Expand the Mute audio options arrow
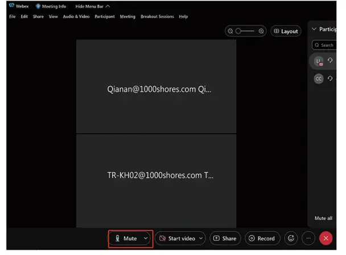346x255 pixels. click(x=146, y=238)
